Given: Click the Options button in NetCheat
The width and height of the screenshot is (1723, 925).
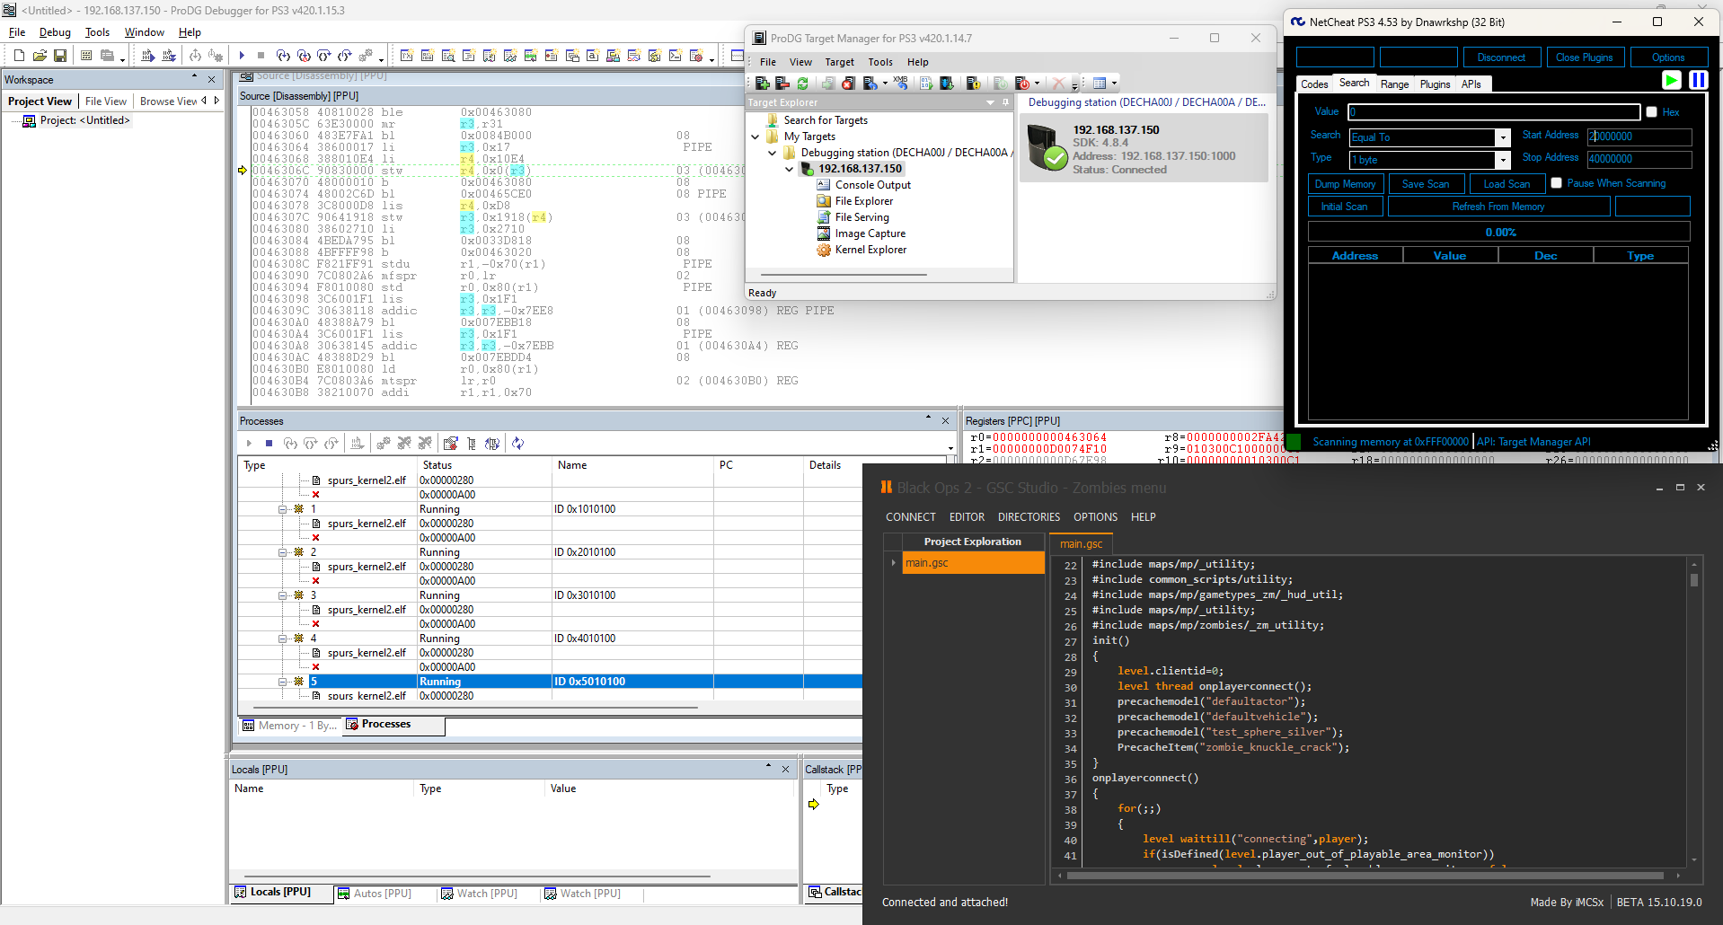Looking at the screenshot, I should [1668, 57].
